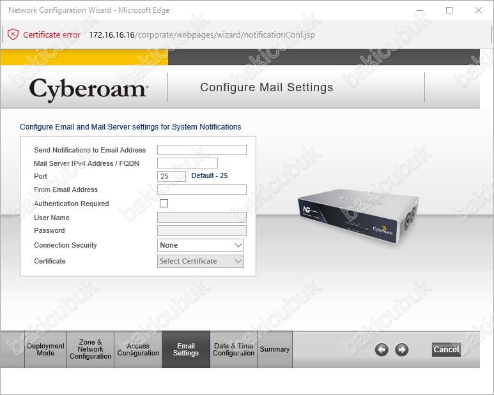Click the Certificate error warning text
This screenshot has height=395, width=494.
[52, 34]
